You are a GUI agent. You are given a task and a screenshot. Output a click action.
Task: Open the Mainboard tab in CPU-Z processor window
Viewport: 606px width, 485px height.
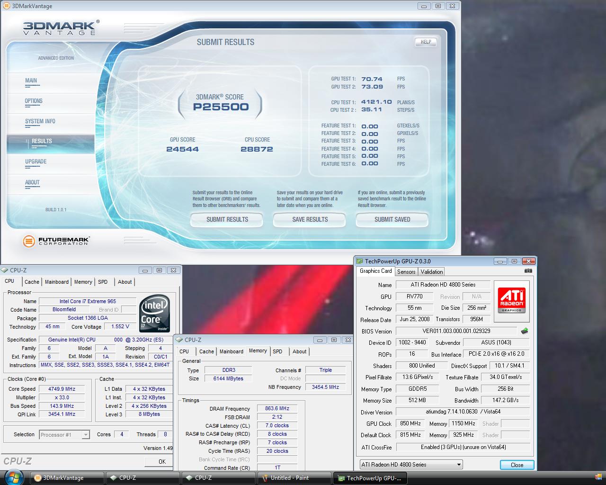coord(57,282)
